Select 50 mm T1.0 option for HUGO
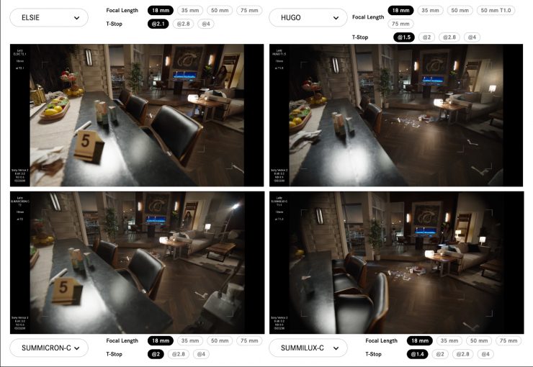 point(496,11)
